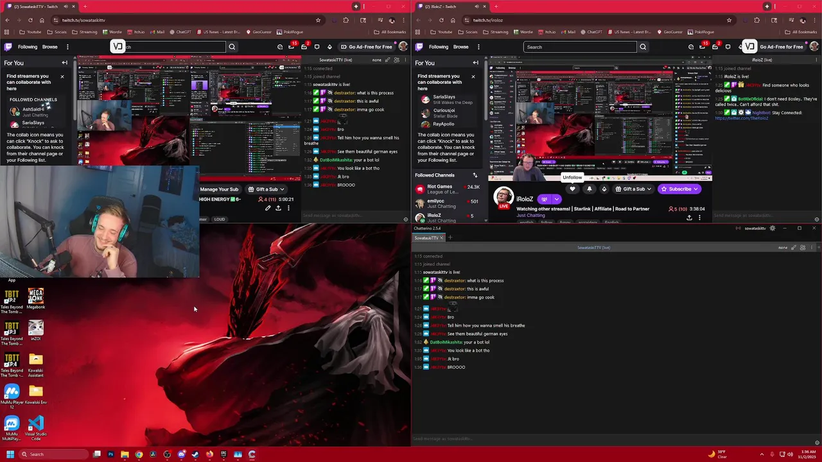Select Curiousjoi in collab suggestions
Viewport: 822px width, 462px height.
pyautogui.click(x=447, y=113)
